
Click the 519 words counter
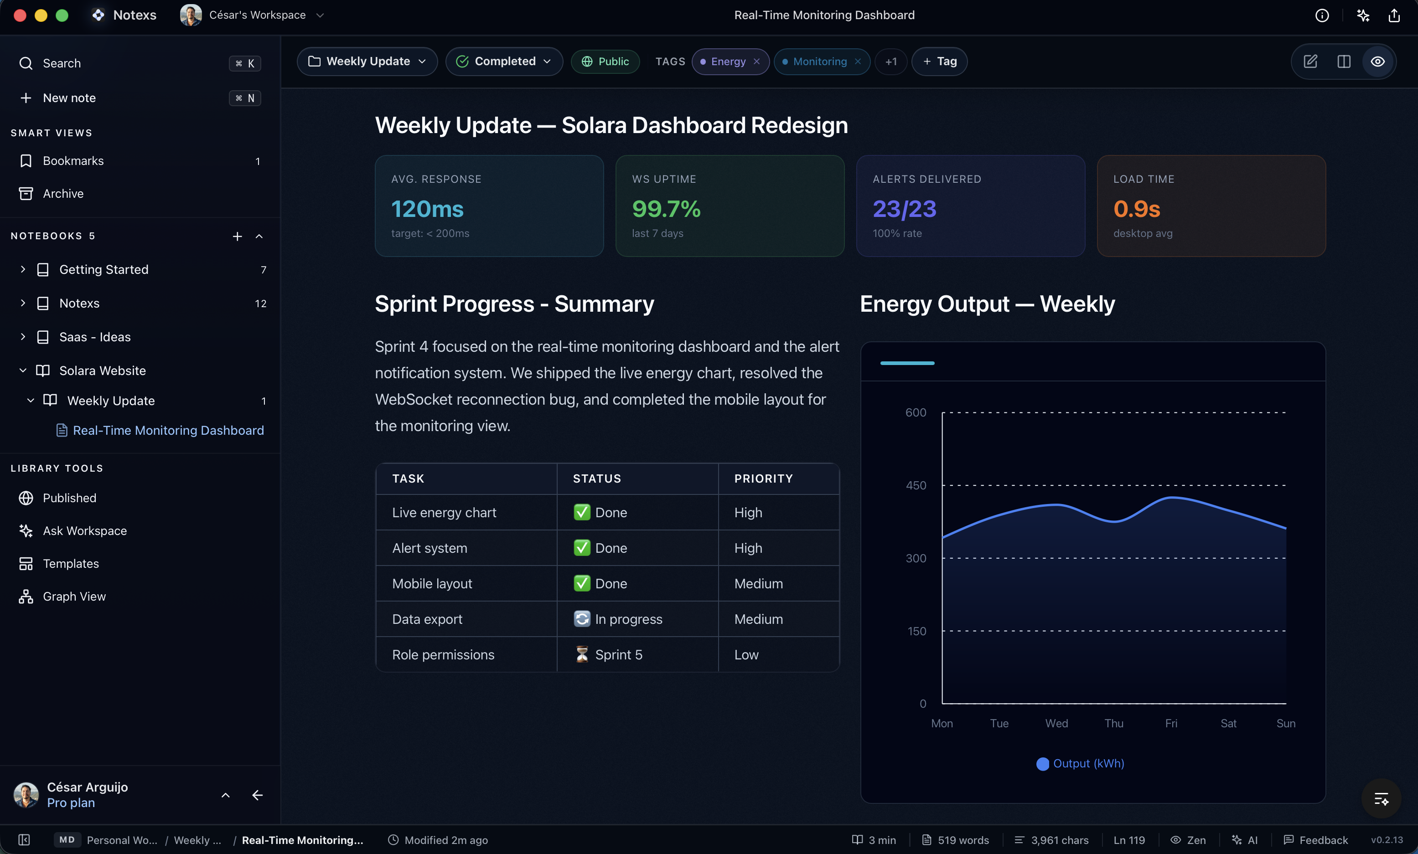tap(955, 840)
